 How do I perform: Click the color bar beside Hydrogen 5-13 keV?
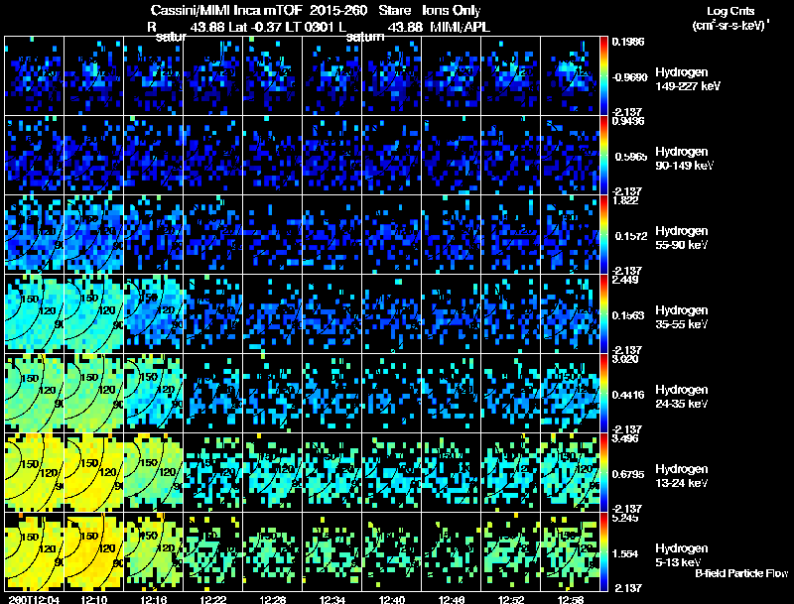(x=603, y=552)
